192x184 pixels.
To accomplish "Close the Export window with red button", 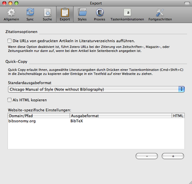I will (x=4, y=3).
